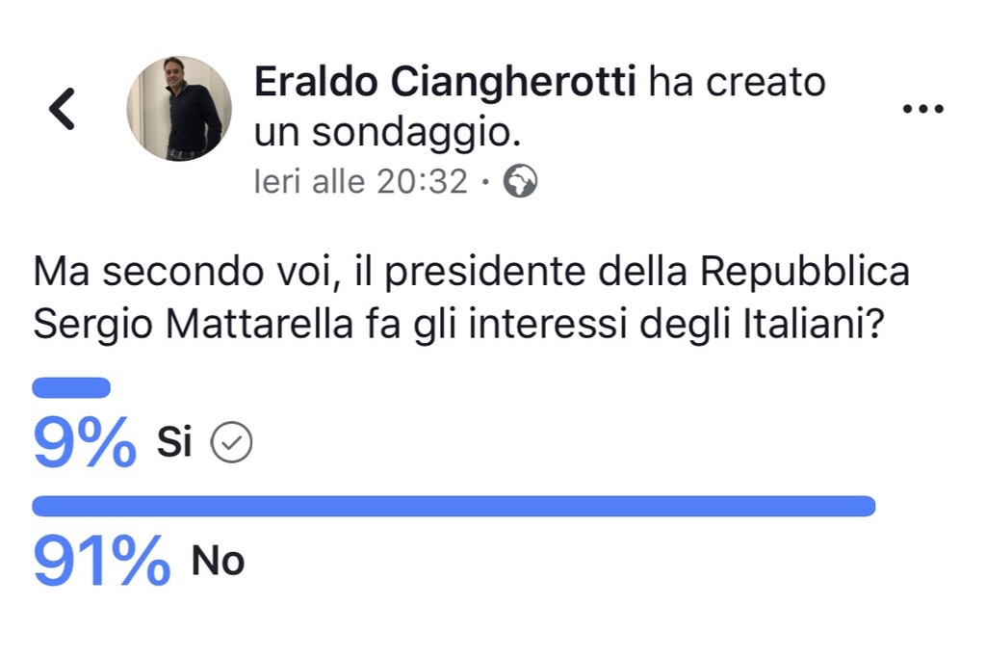Click the short 9% result bar
The width and height of the screenshot is (986, 658).
(71, 387)
